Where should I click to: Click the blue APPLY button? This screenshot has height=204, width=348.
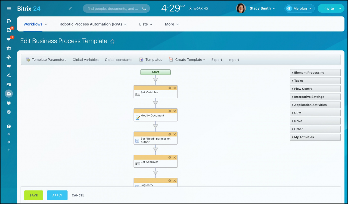point(57,195)
